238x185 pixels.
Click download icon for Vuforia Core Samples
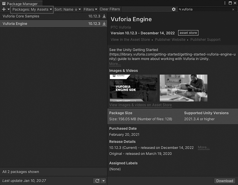(x=104, y=16)
